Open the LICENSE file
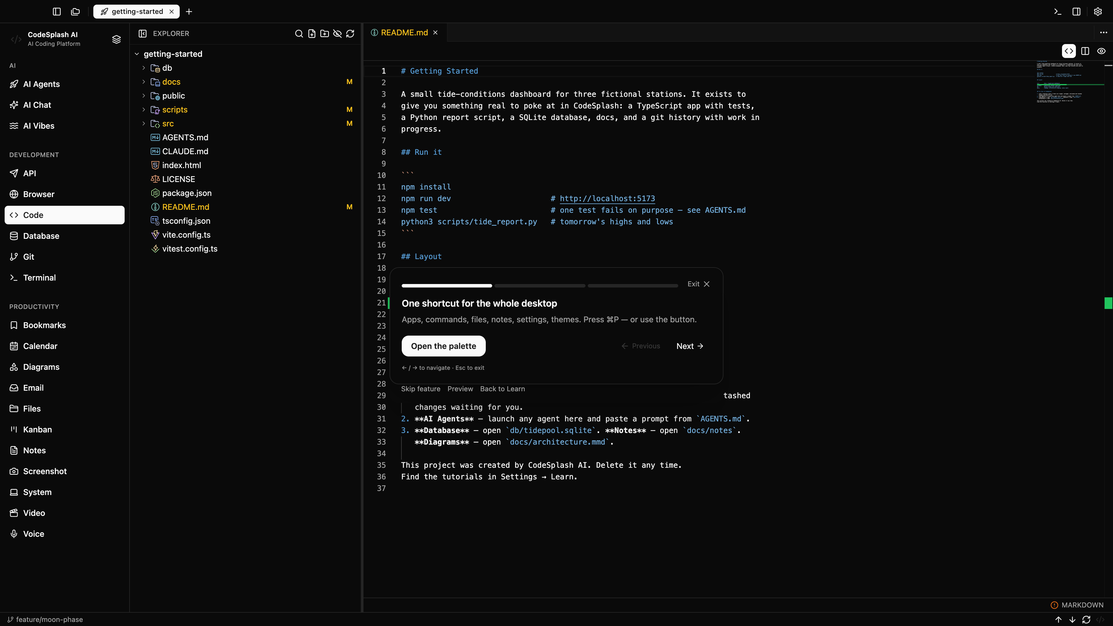 pyautogui.click(x=245, y=179)
